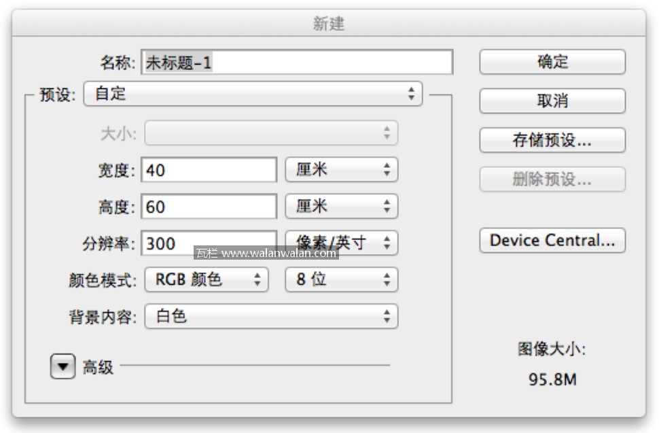This screenshot has height=433, width=659.
Task: Click the 图像大小 95.8M readout
Action: (552, 379)
